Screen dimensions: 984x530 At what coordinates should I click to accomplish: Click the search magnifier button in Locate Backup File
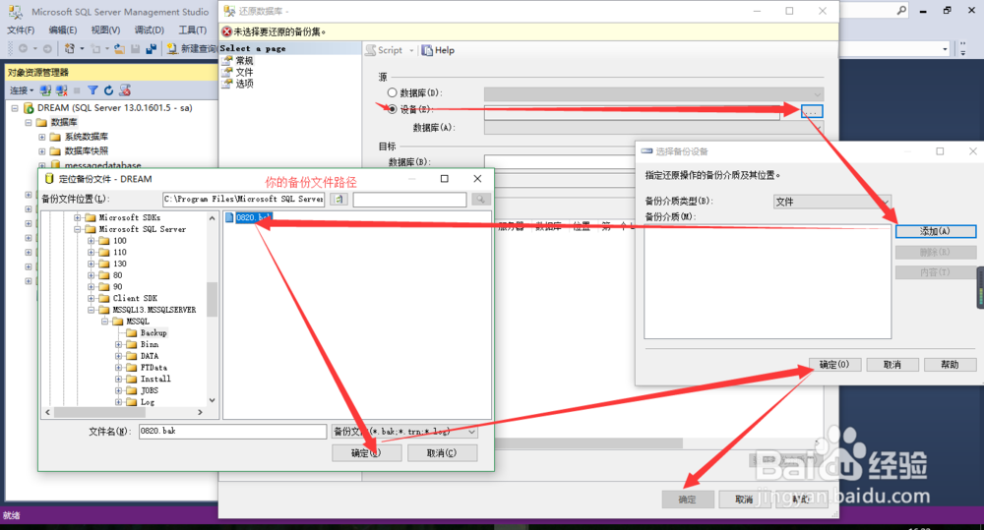coord(481,200)
